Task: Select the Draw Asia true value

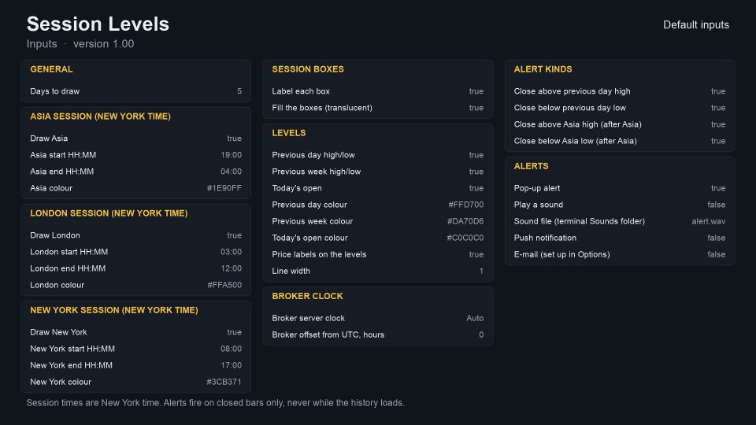Action: point(235,139)
